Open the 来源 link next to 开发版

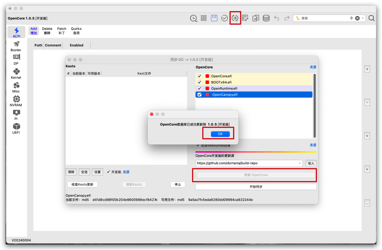(126, 172)
